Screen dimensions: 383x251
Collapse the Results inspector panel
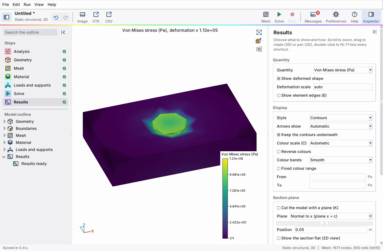pos(374,32)
